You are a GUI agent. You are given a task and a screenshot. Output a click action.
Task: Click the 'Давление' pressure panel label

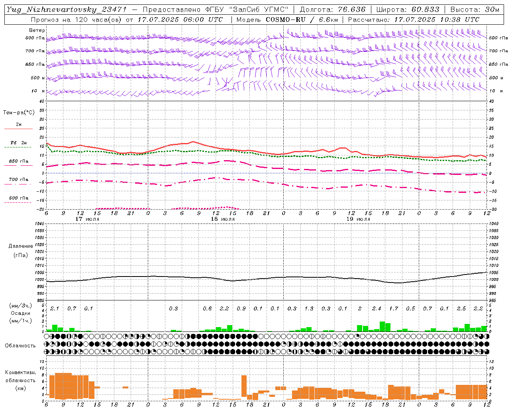[x=21, y=246]
